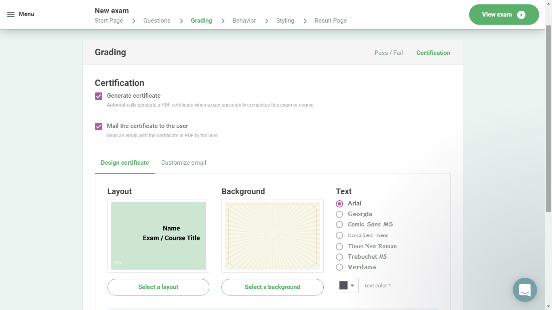Go to Behavior step
Viewport: 552px width, 310px height.
point(244,21)
